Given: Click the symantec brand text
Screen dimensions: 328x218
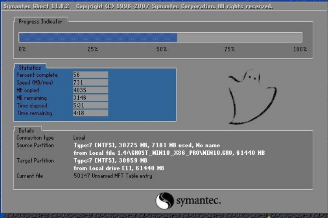Looking at the screenshot, I should pyautogui.click(x=198, y=201).
